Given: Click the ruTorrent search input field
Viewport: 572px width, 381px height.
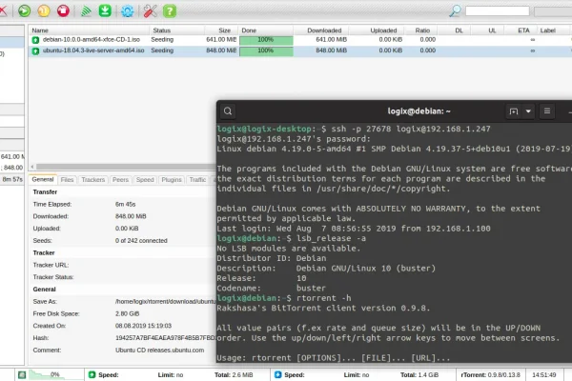Looking at the screenshot, I should (498, 10).
